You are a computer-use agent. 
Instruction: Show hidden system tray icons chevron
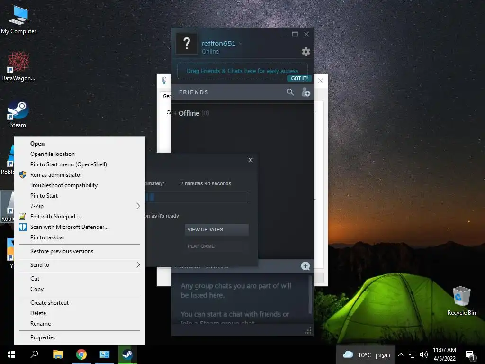click(401, 355)
